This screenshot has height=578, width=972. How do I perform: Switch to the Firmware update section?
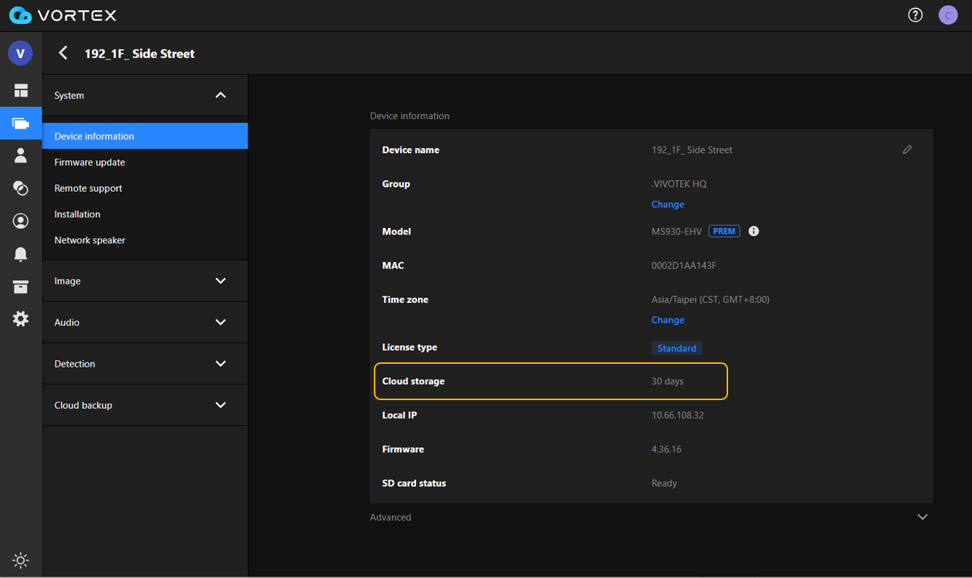coord(88,162)
